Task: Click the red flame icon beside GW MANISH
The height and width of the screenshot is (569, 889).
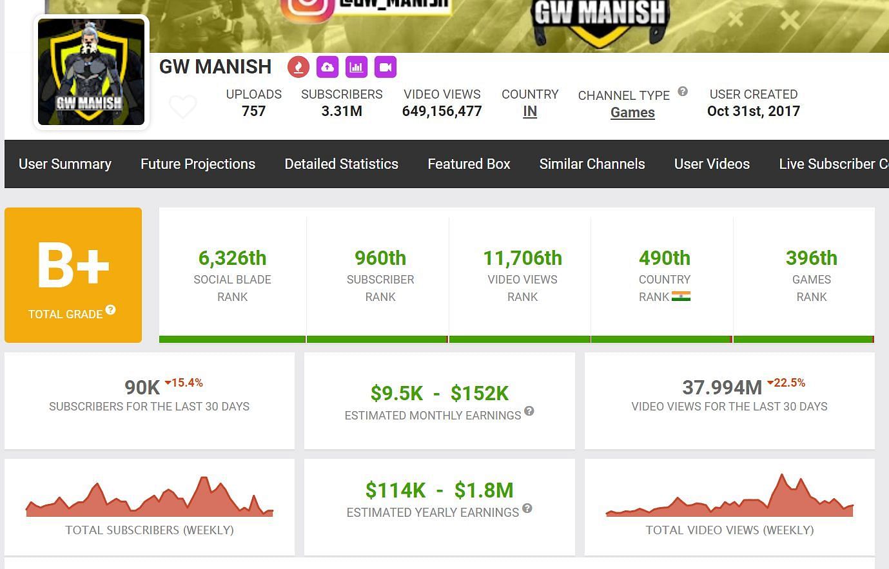Action: point(298,67)
